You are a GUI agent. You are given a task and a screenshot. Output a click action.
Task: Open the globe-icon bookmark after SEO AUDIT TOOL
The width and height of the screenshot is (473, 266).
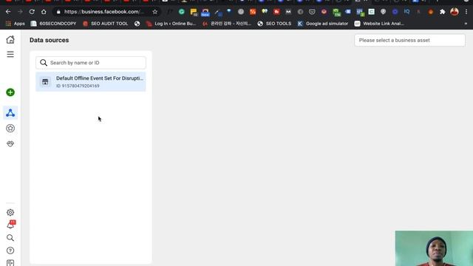pyautogui.click(x=137, y=24)
